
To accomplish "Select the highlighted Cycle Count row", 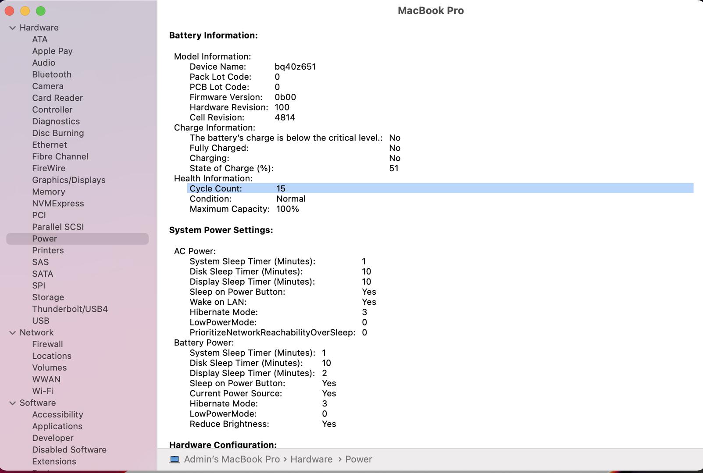I will (440, 188).
